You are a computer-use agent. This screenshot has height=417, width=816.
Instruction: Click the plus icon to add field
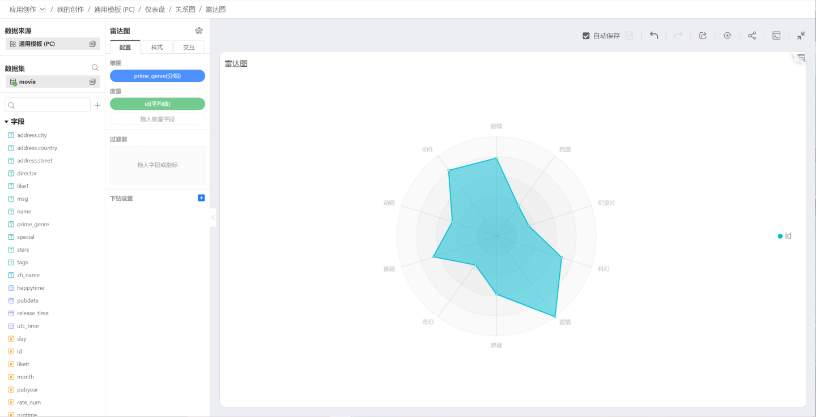click(x=97, y=105)
